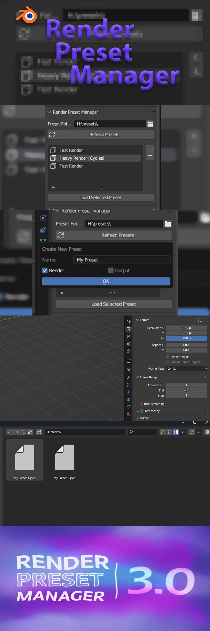The image size is (210, 631).
Task: Enable the Output checkbox in Create New Preset
Action: 111,271
